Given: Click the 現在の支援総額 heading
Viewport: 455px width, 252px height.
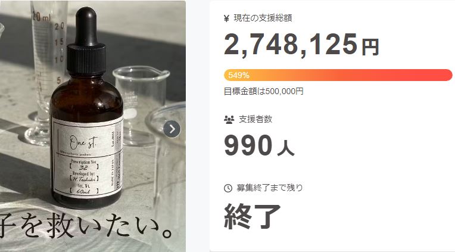Looking at the screenshot, I should (263, 18).
